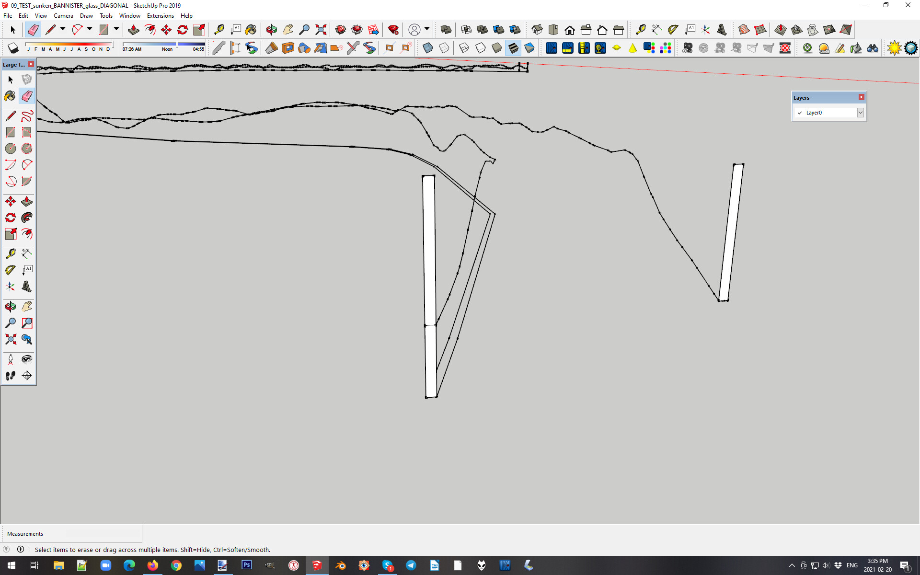Image resolution: width=920 pixels, height=575 pixels.
Task: Select the 3D Text tool in top toolbar
Action: pyautogui.click(x=722, y=30)
